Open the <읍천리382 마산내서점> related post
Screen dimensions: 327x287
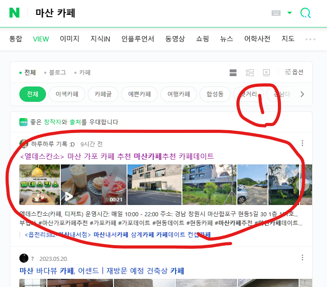(x=118, y=235)
